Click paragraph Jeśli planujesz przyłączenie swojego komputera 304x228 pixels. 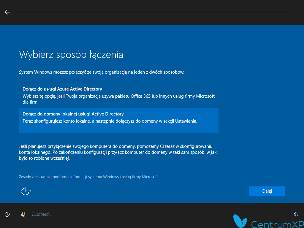[x=118, y=152]
